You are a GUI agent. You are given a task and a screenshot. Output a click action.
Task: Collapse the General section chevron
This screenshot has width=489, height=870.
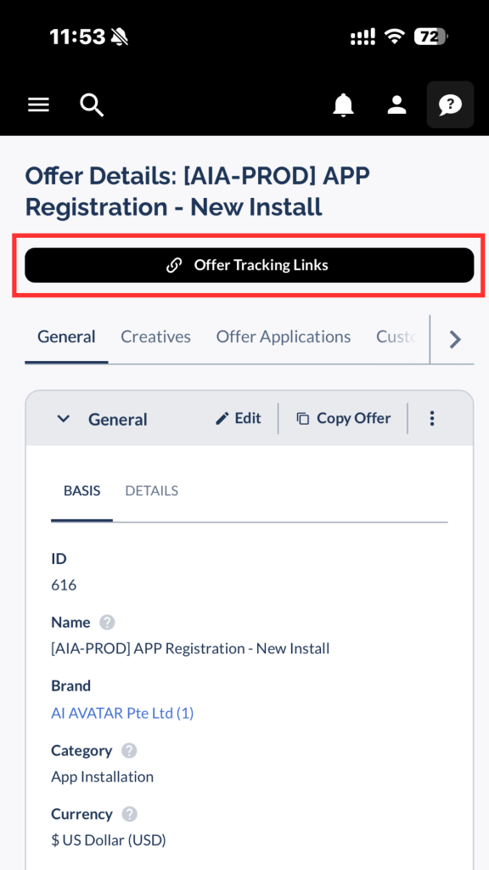click(64, 419)
